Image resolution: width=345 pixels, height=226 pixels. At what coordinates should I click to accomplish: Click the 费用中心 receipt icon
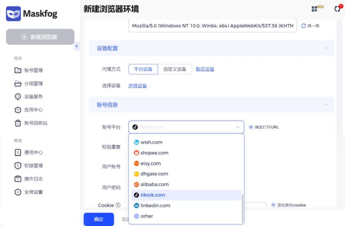[18, 153]
